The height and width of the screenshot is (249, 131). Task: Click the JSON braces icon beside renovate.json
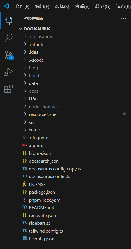click(x=25, y=215)
